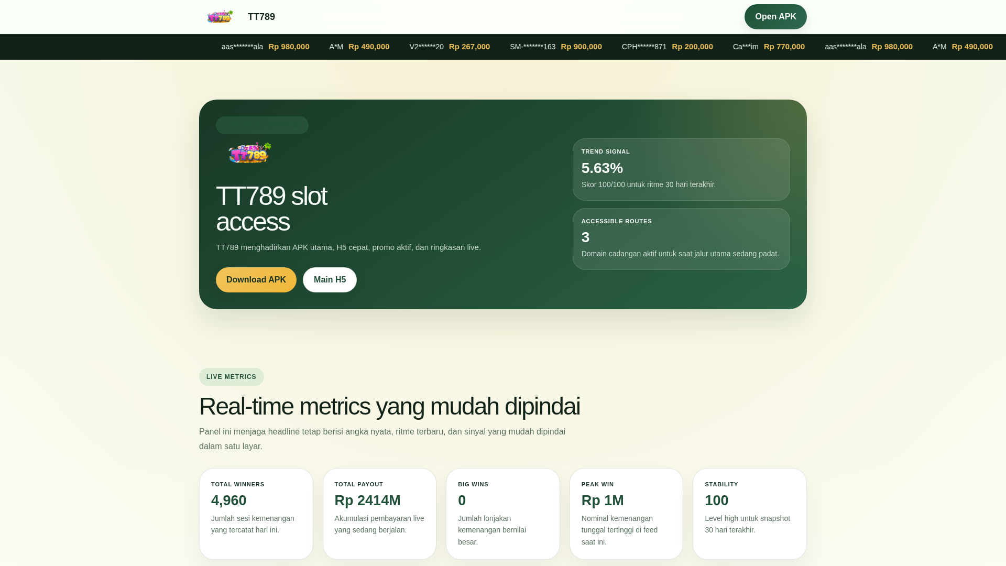This screenshot has height=566, width=1006.
Task: Select the Total Payout Rp 2414M card
Action: (379, 514)
